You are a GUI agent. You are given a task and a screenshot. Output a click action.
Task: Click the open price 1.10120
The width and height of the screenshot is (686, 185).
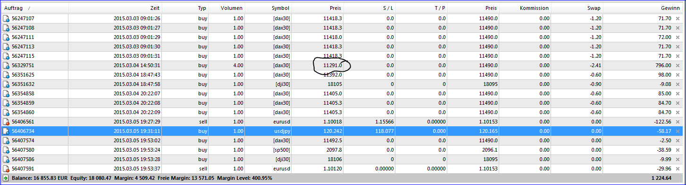[333, 169]
